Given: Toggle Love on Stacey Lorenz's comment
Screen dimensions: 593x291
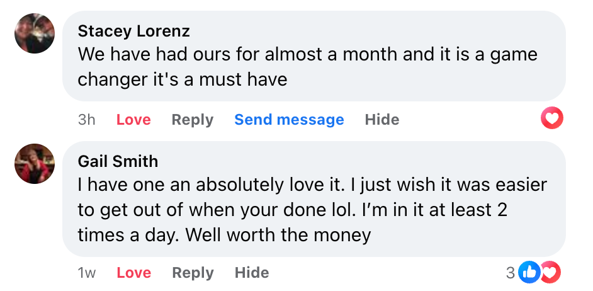Looking at the screenshot, I should pyautogui.click(x=133, y=120).
